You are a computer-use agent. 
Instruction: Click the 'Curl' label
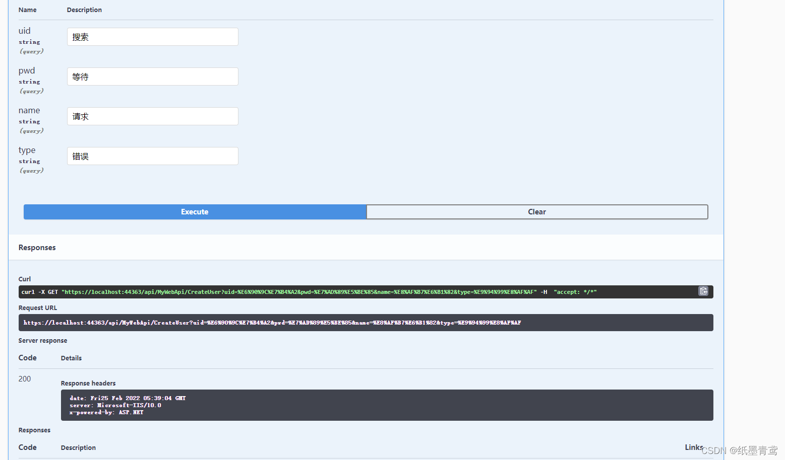point(25,279)
